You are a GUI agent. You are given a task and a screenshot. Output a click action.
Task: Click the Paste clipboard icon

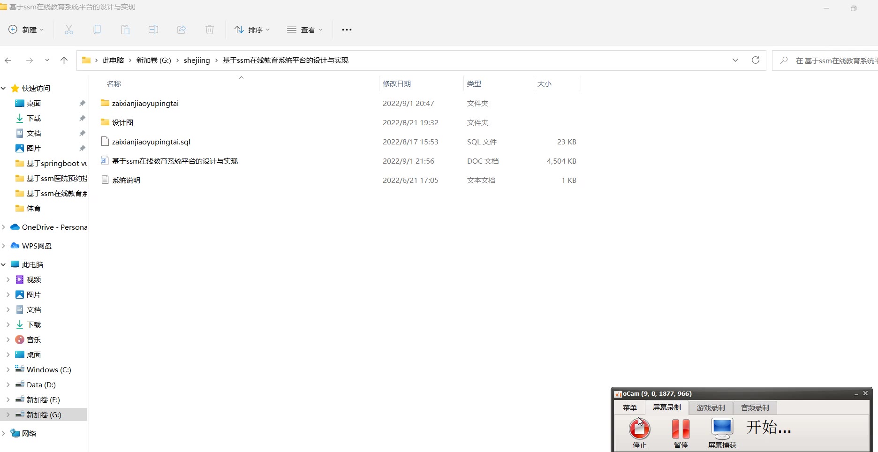(125, 30)
